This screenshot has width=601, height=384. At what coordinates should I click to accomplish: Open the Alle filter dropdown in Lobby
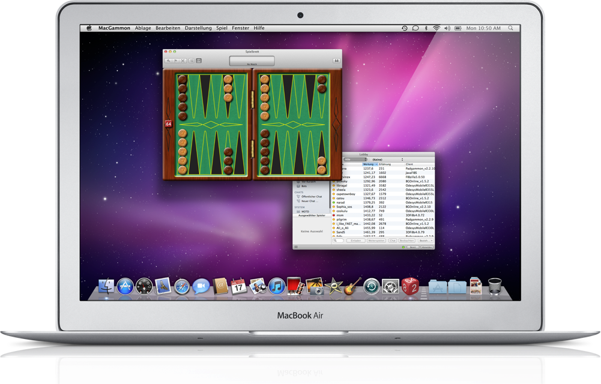click(355, 159)
